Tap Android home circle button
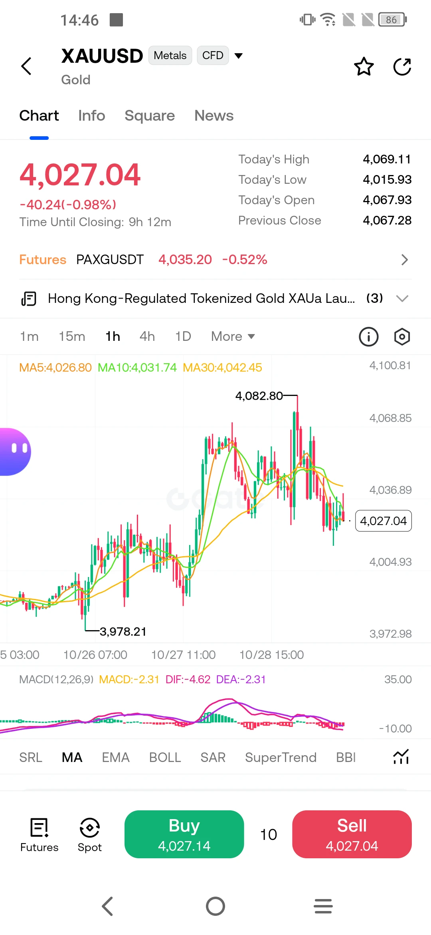Image resolution: width=431 pixels, height=935 pixels. (x=215, y=906)
